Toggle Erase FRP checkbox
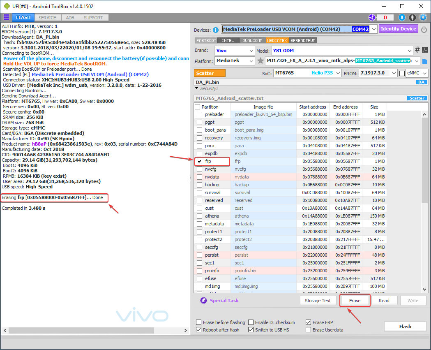The width and height of the screenshot is (431, 350). click(x=309, y=322)
